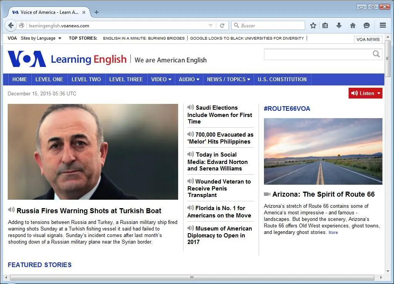
Task: Click video camera icon beside Arizona headline
Action: click(x=267, y=194)
